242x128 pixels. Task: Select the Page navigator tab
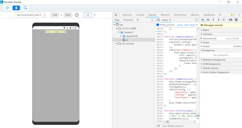click(117, 20)
